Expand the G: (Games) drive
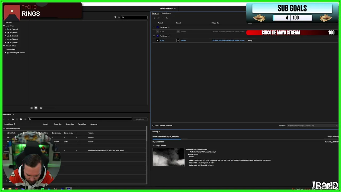This screenshot has width=341, height=192. pyautogui.click(x=5, y=39)
